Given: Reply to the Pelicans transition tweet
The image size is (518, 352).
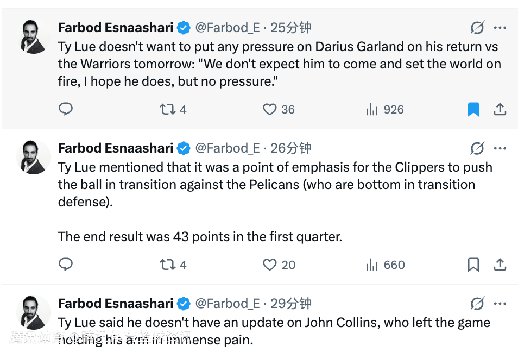Looking at the screenshot, I should click(x=66, y=265).
